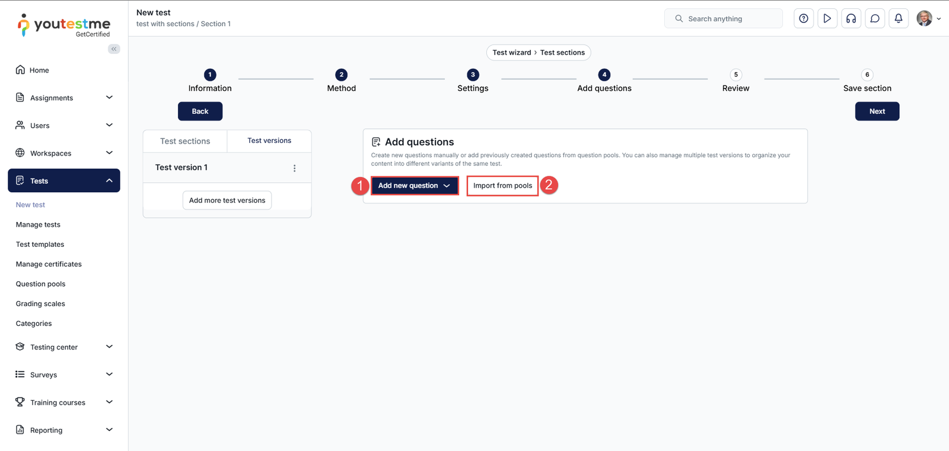This screenshot has height=451, width=949.
Task: Click the headset support icon
Action: tap(851, 18)
